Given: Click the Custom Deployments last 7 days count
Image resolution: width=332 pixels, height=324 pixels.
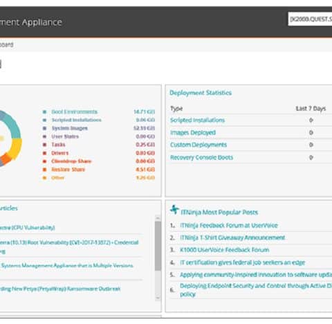Looking at the screenshot, I should [311, 145].
